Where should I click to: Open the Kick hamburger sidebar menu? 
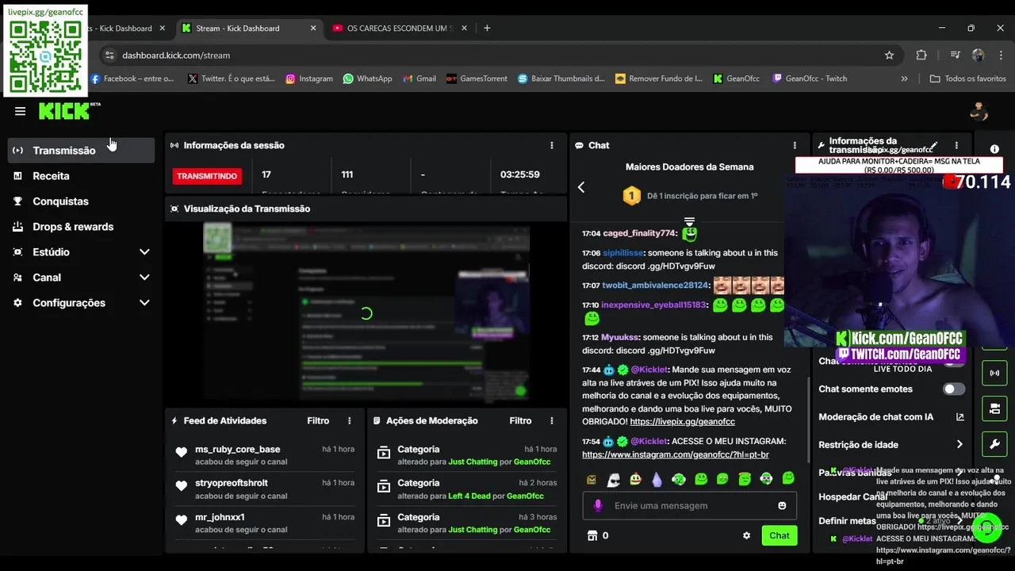[20, 112]
